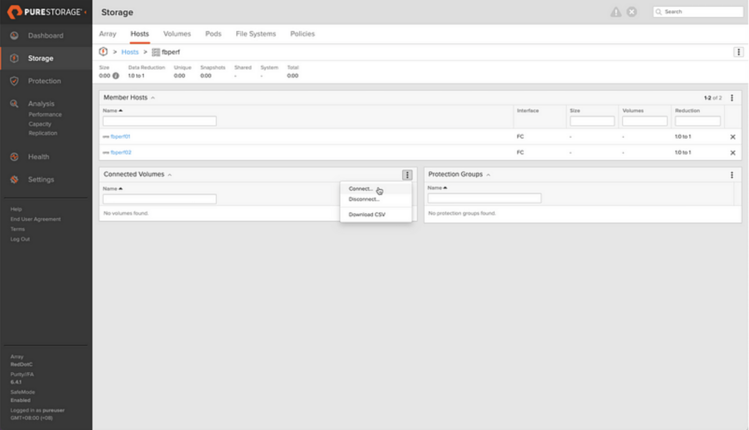This screenshot has width=749, height=430.
Task: Click the Purity//FA version 6.4.1
Action: (16, 382)
